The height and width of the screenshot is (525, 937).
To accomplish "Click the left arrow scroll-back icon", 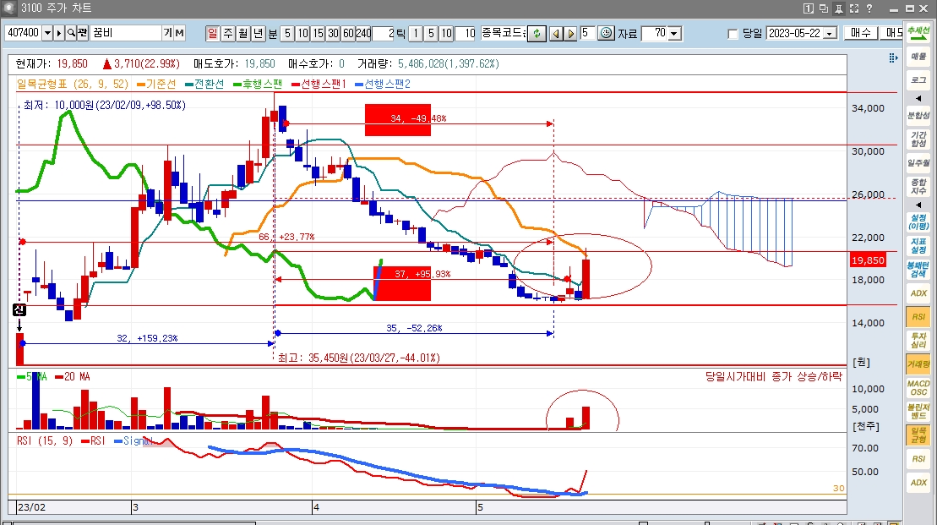I will click(x=556, y=33).
